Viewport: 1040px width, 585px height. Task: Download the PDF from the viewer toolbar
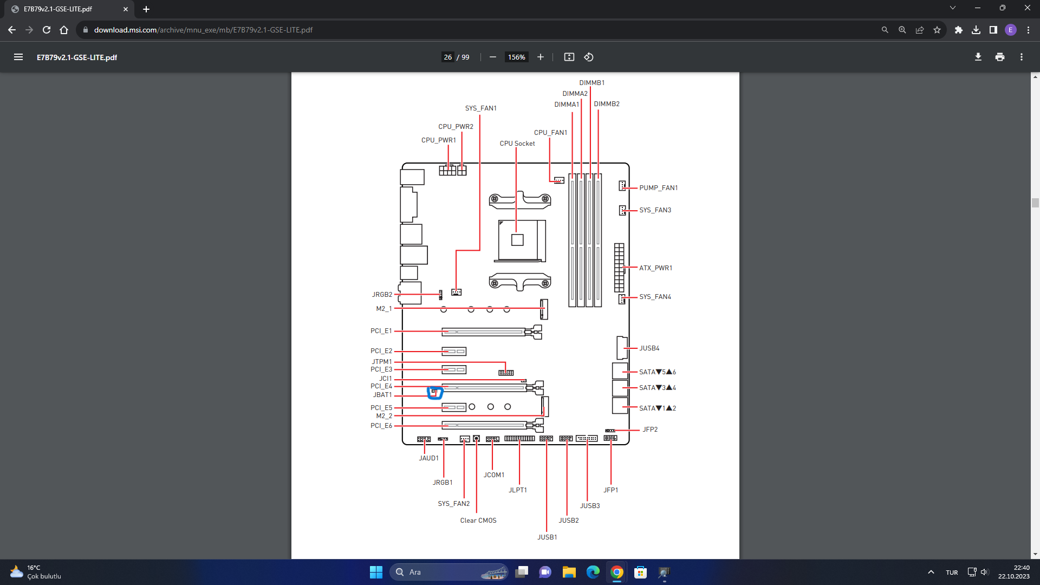tap(978, 57)
